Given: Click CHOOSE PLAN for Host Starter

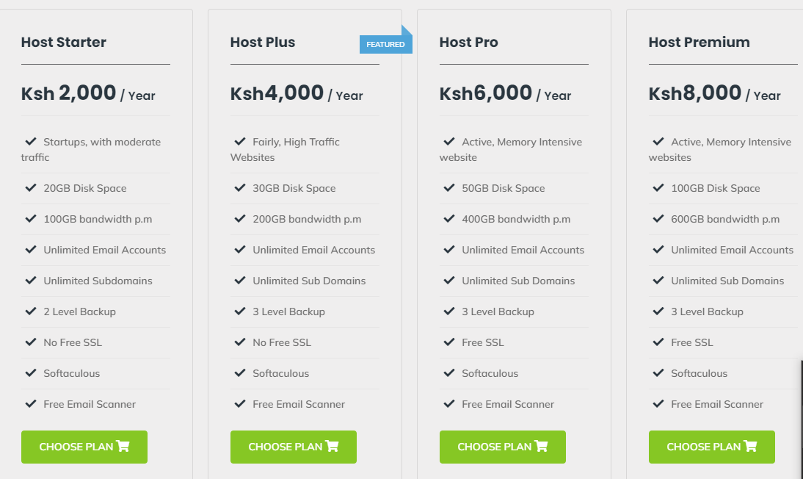Looking at the screenshot, I should click(x=84, y=447).
